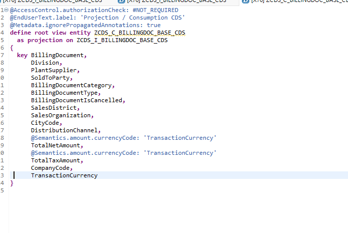The height and width of the screenshot is (233, 348).
Task: Click the SoldToParty field
Action: point(52,78)
